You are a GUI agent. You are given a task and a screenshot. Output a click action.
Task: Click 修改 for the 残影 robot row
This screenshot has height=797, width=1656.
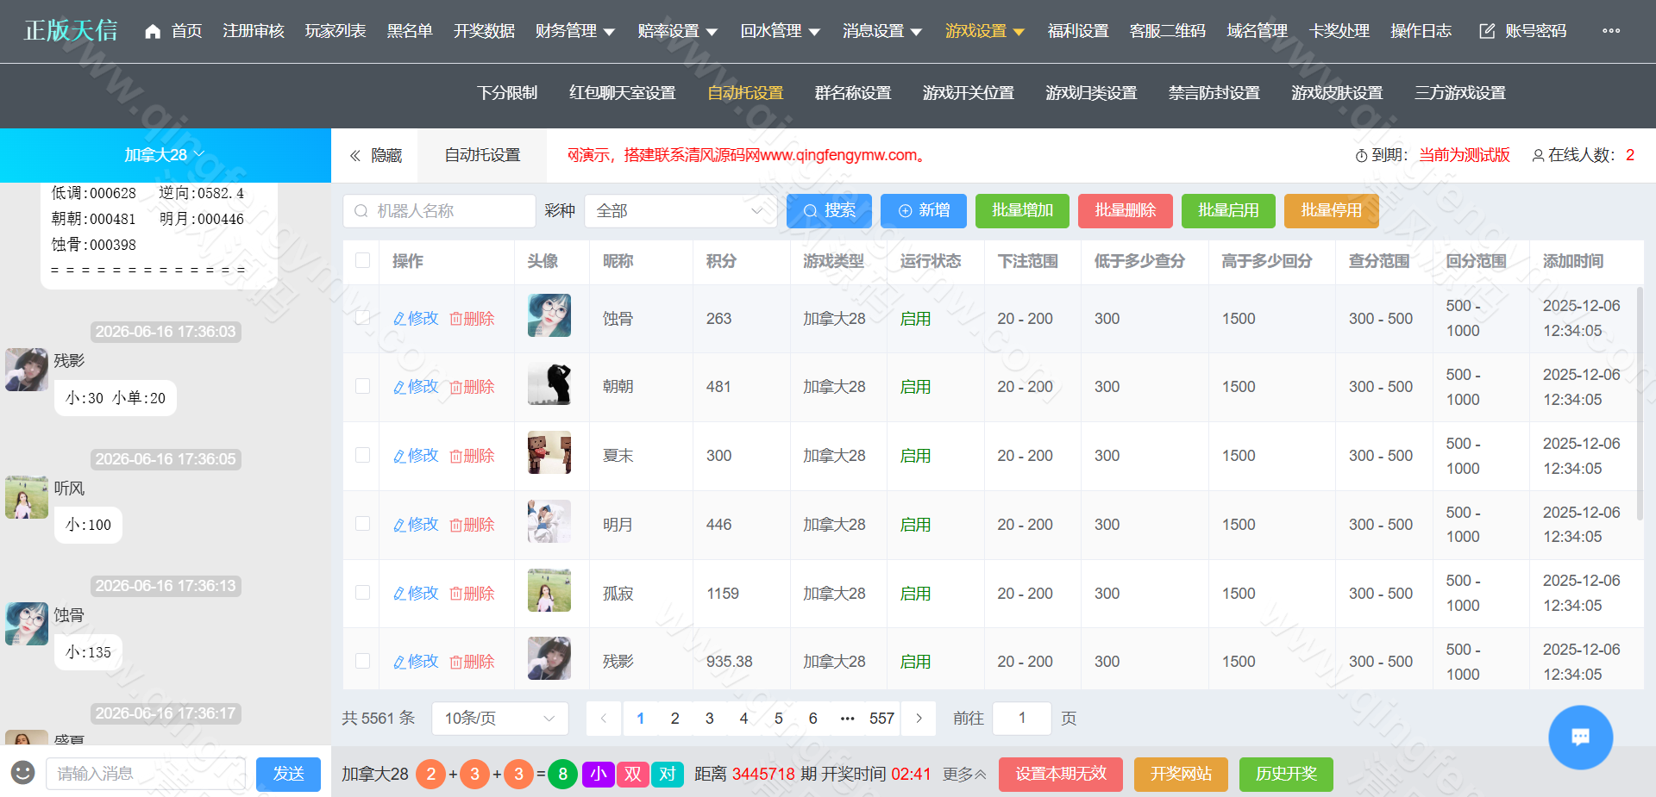point(416,662)
